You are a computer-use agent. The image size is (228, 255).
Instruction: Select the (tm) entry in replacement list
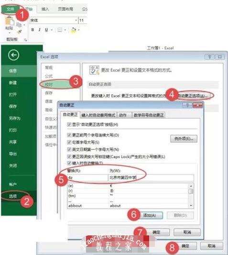coord(128,196)
